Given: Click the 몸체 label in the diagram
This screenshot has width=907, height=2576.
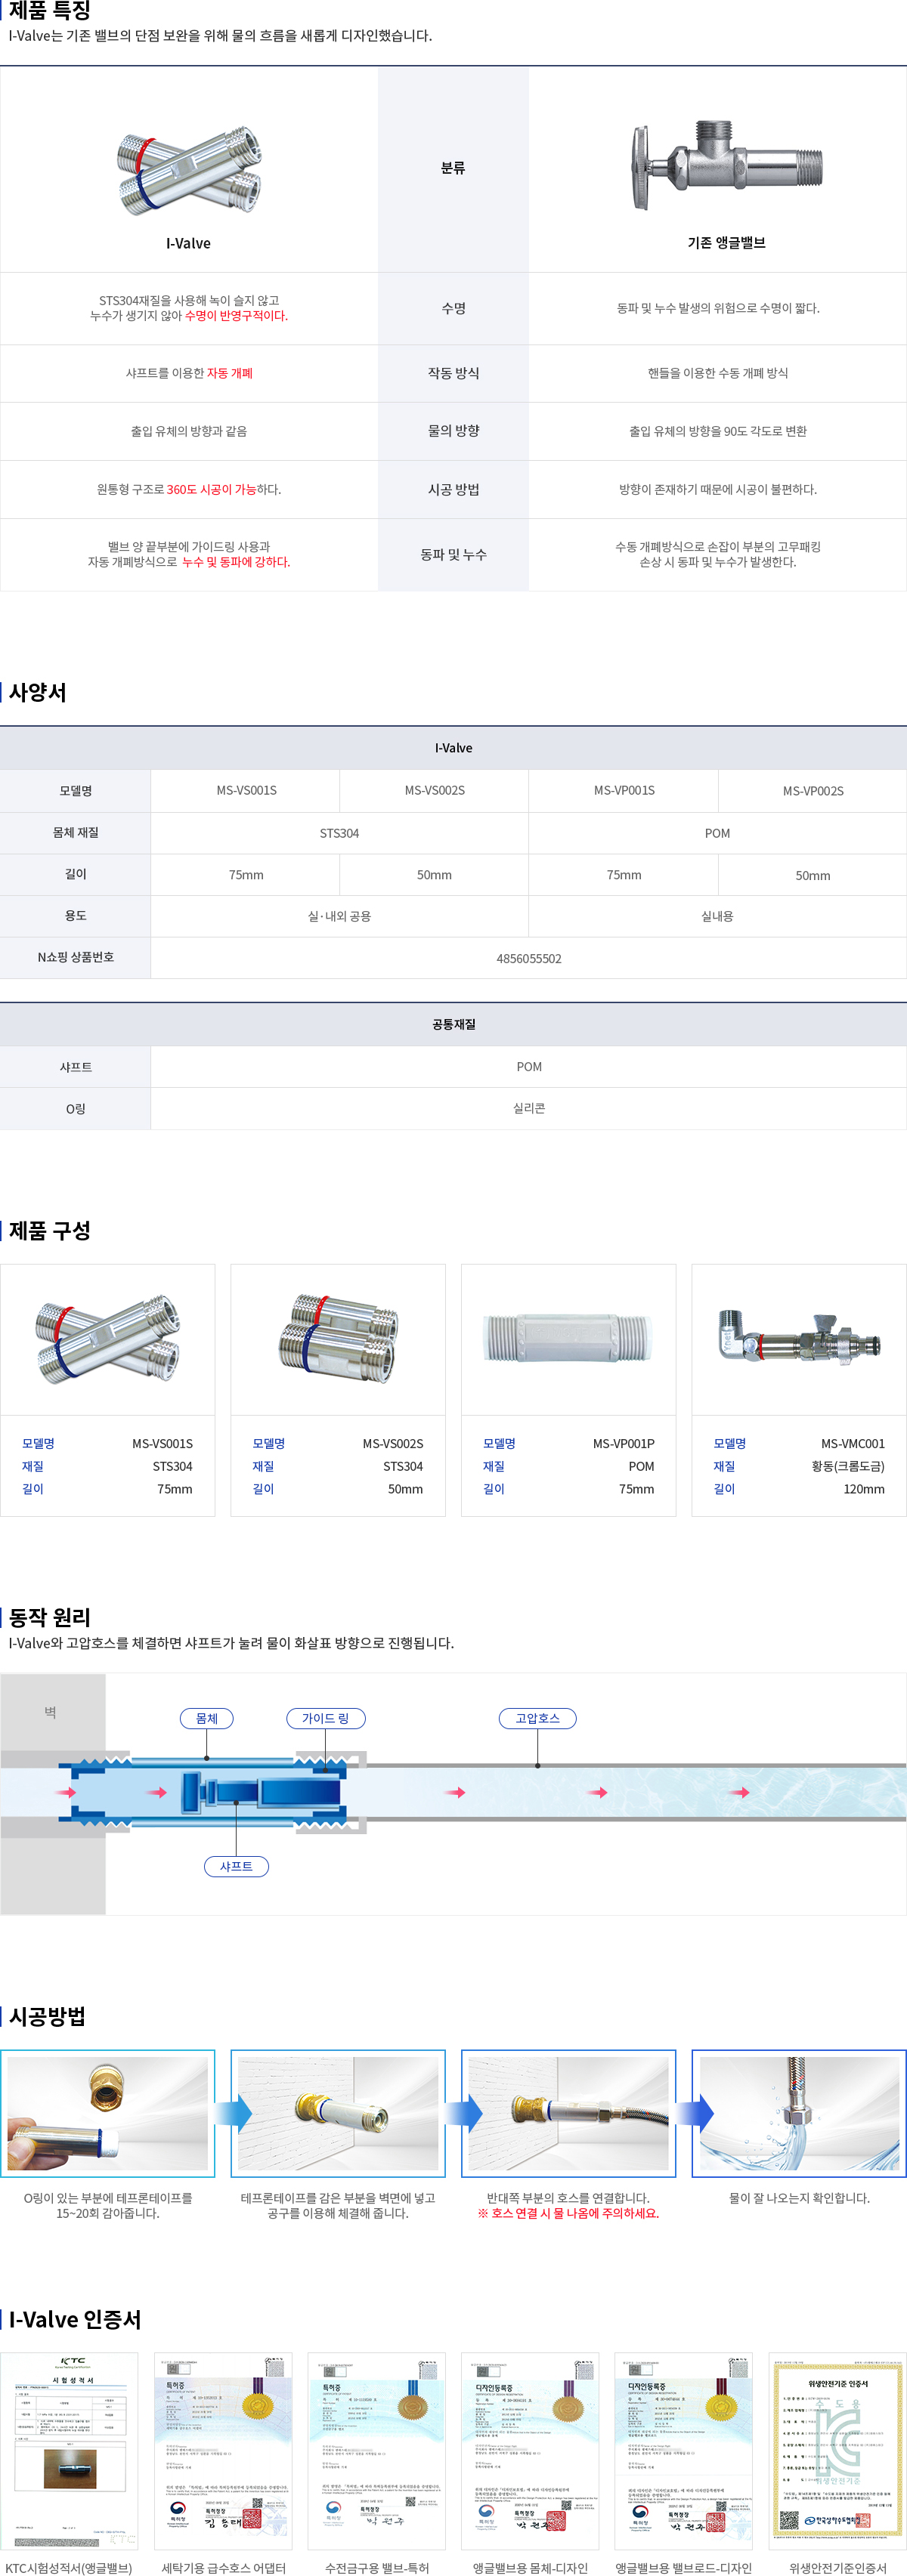Looking at the screenshot, I should (x=207, y=1718).
